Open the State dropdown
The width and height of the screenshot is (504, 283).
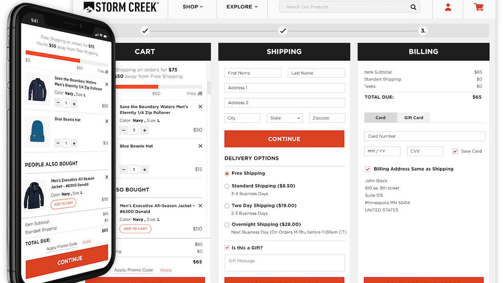pos(285,118)
